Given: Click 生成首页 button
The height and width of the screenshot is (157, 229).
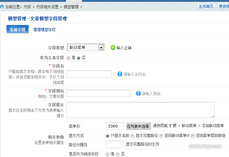Looking at the screenshot, I should (x=206, y=6).
